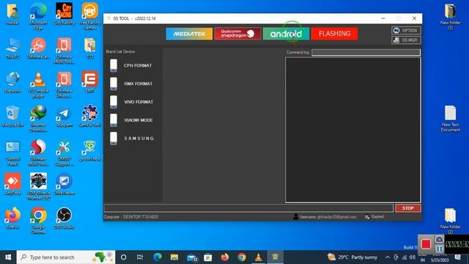Image resolution: width=469 pixels, height=264 pixels.
Task: Open Task View from the taskbar
Action: (x=140, y=257)
